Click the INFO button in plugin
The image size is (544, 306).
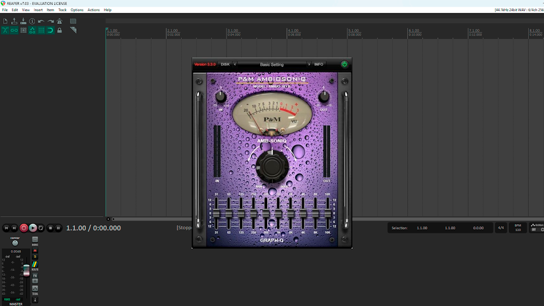coord(319,64)
